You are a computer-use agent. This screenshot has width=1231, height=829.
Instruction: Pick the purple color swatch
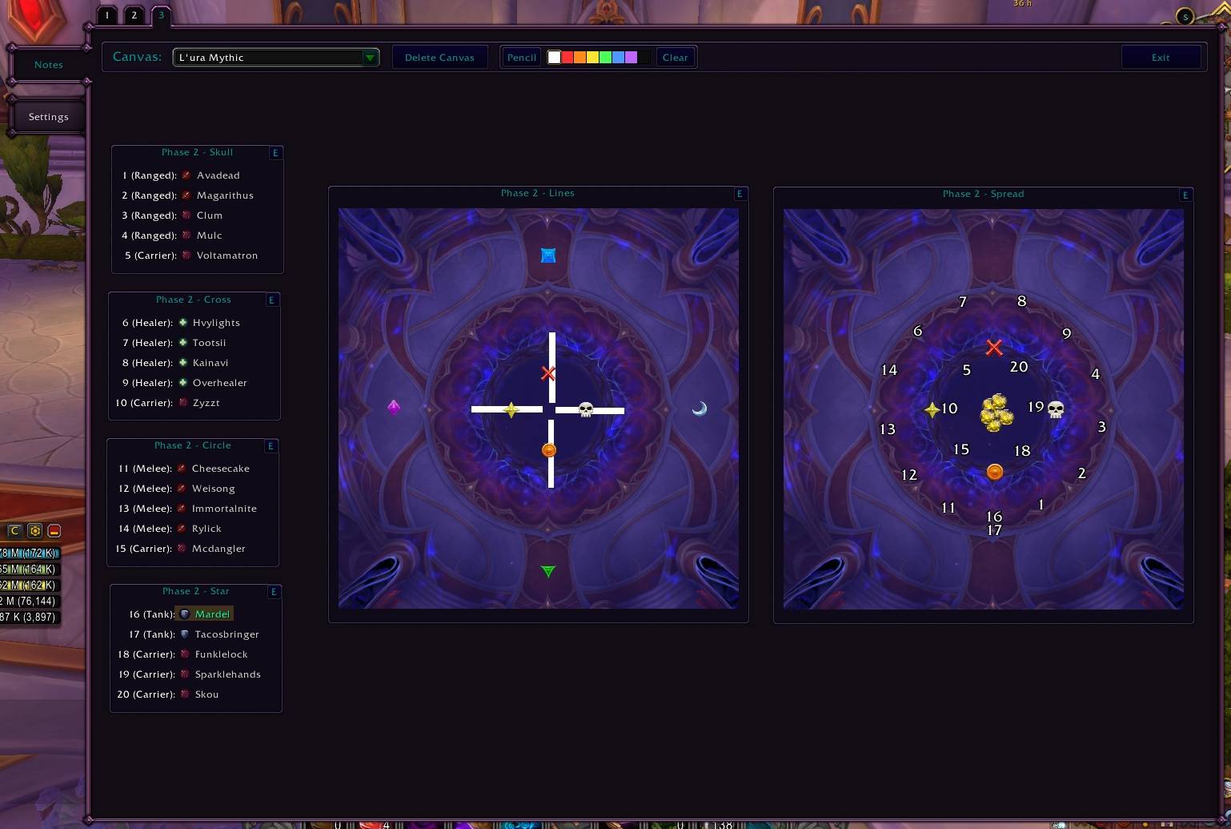(x=632, y=58)
